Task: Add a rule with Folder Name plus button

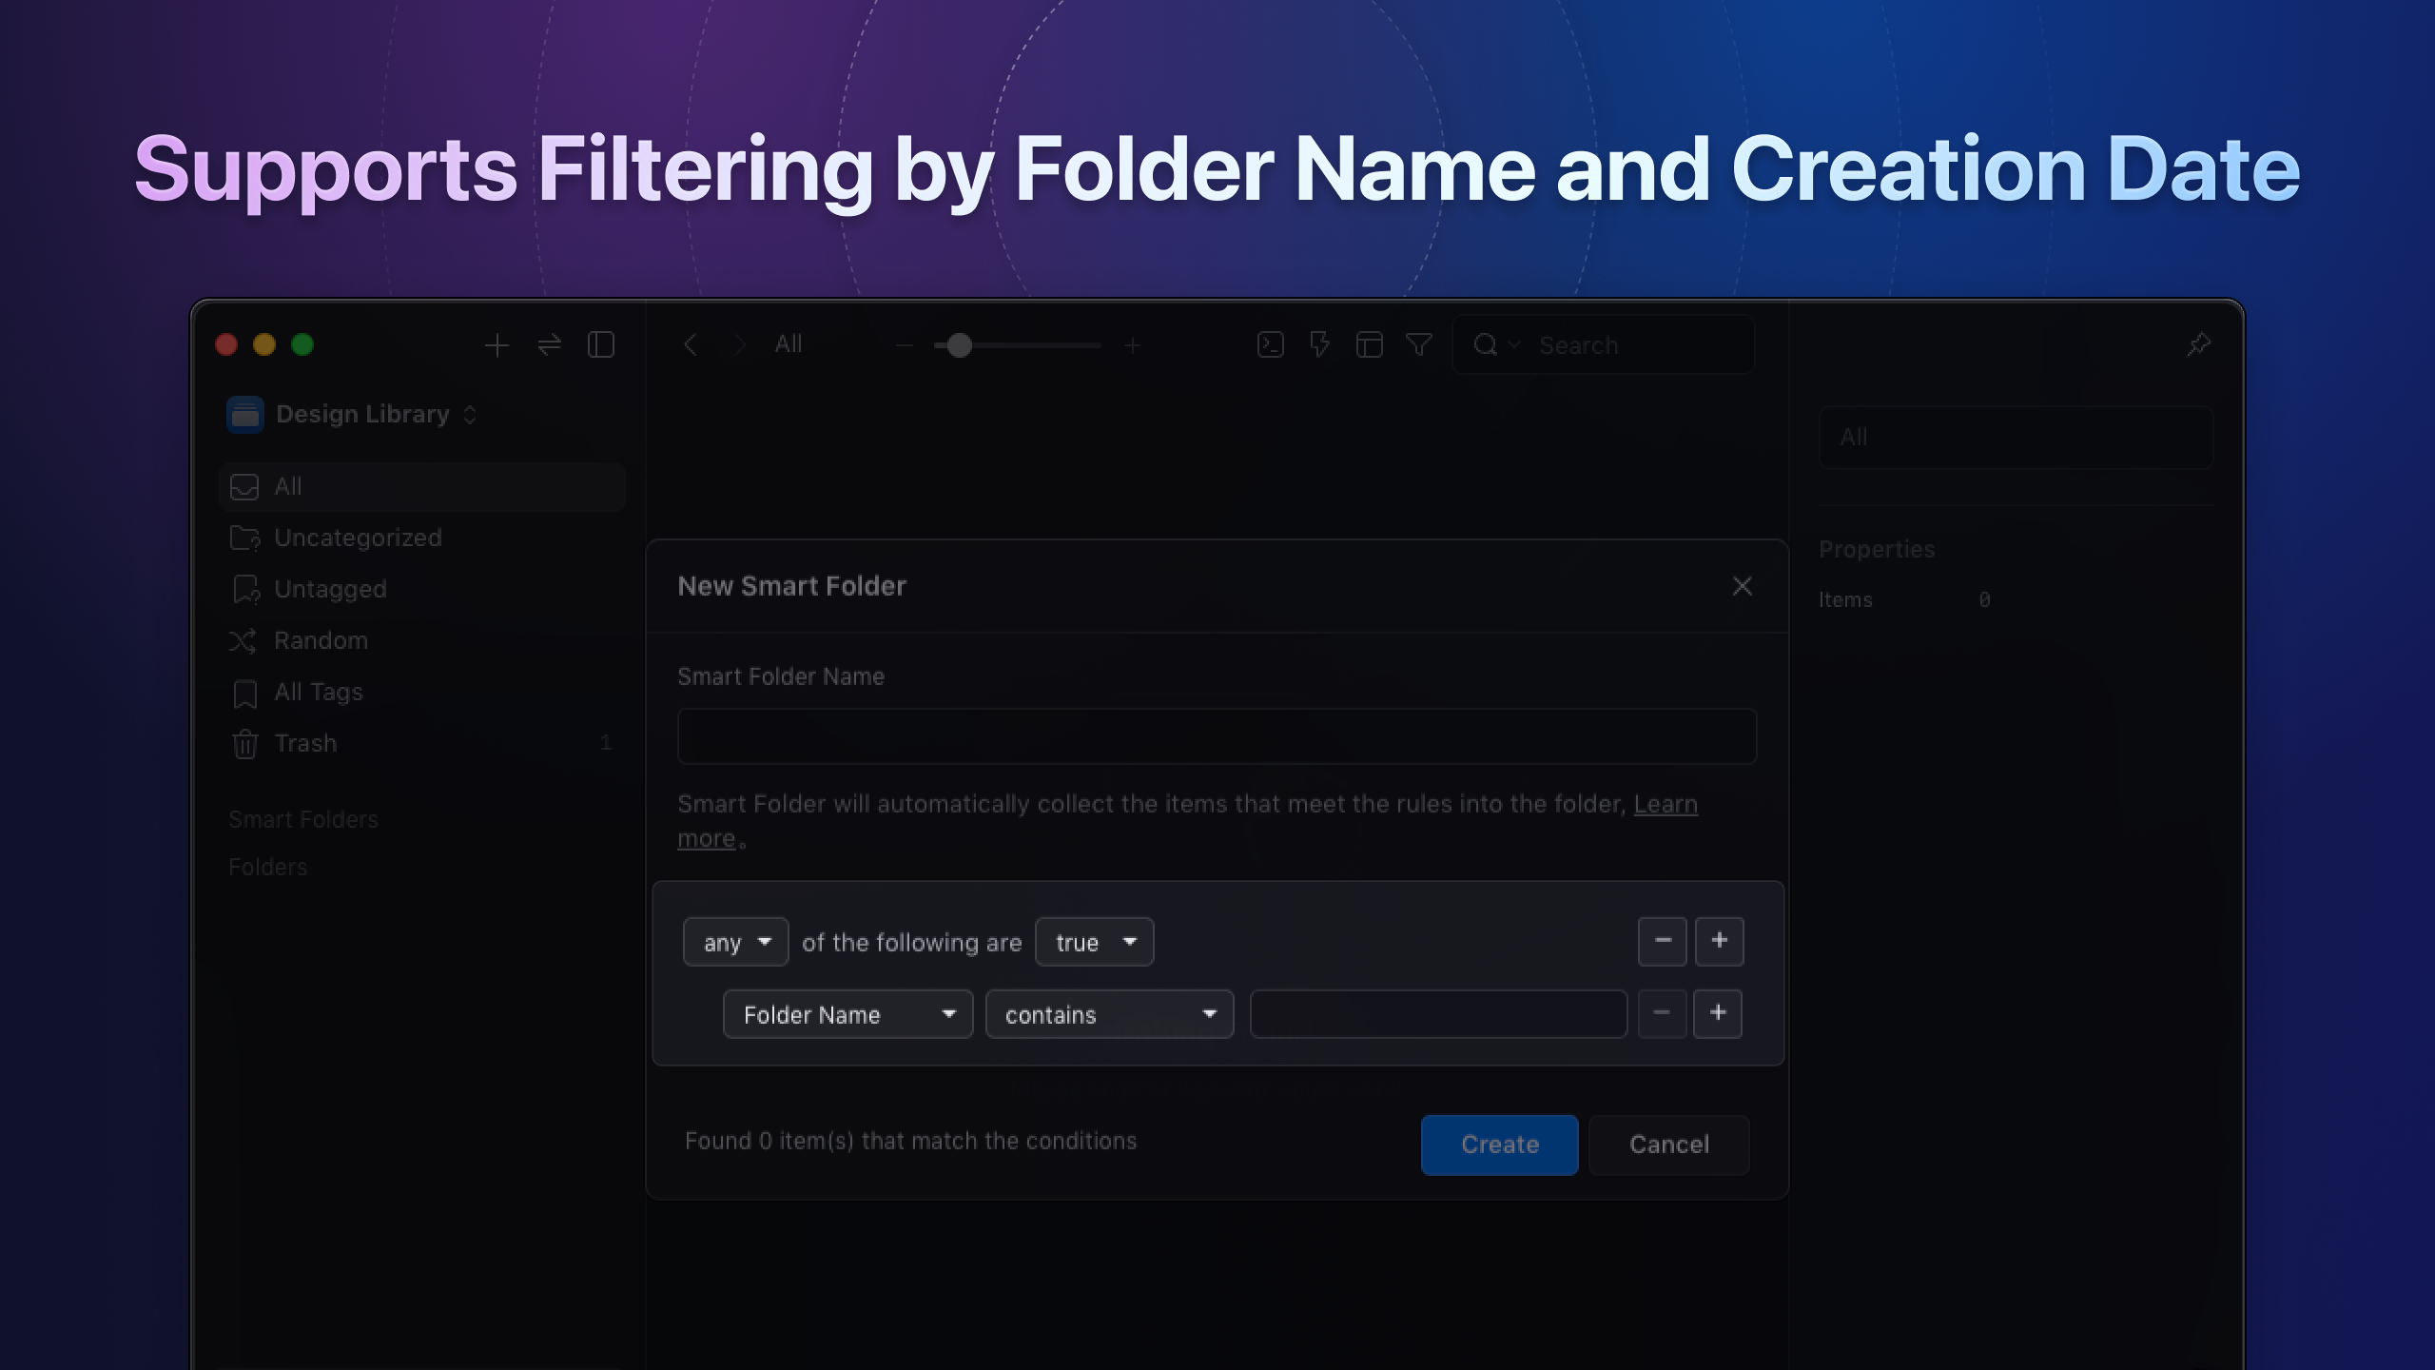Action: (1717, 1013)
